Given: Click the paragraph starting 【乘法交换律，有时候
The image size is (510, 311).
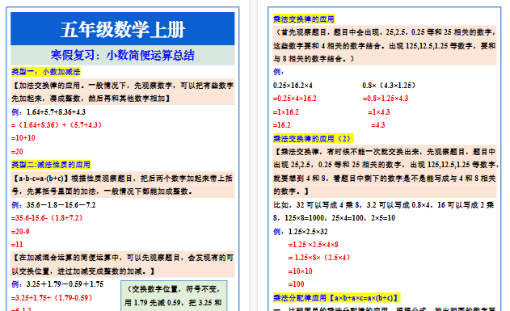Looking at the screenshot, I should click(385, 171).
